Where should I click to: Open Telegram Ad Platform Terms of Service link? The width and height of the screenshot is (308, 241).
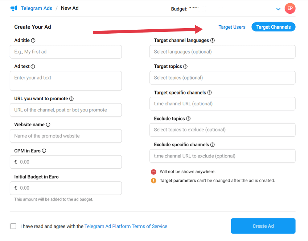126,226
